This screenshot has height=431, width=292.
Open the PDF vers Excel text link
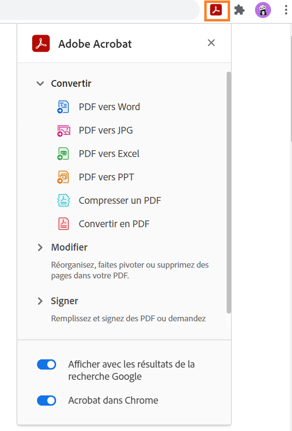click(x=109, y=154)
